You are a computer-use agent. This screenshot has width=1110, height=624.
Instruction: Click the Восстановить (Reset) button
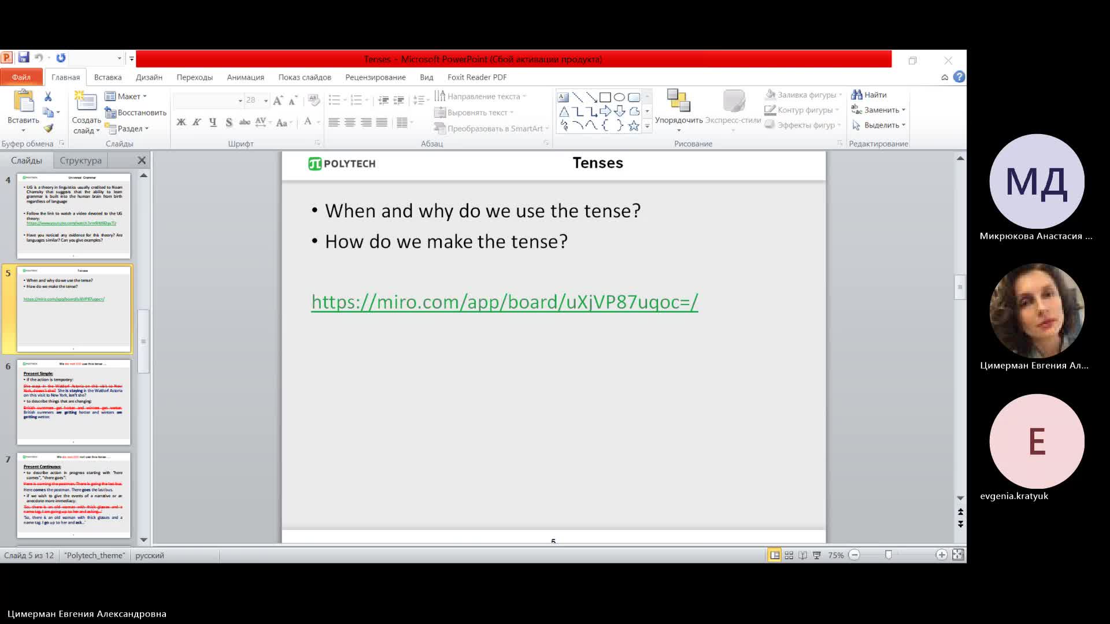[136, 113]
